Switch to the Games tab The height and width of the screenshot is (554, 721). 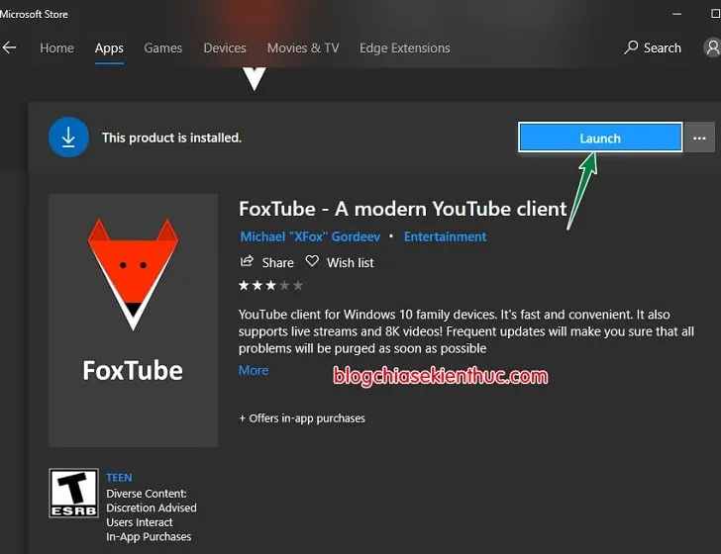click(162, 47)
